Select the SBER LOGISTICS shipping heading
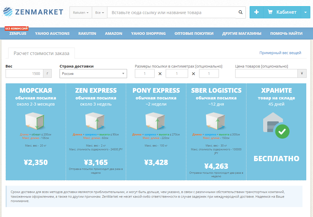313x217 pixels. pyautogui.click(x=216, y=90)
